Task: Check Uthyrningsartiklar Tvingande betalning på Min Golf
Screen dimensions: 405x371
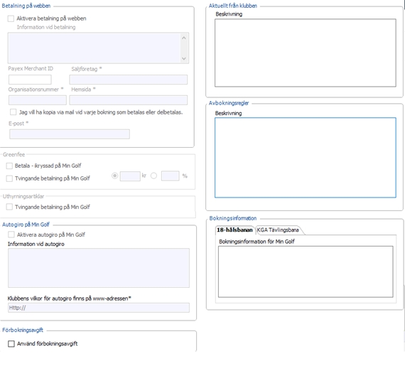Action: point(9,207)
